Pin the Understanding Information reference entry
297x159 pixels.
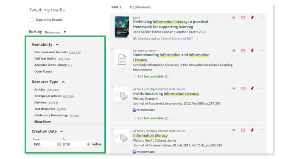(x=252, y=50)
